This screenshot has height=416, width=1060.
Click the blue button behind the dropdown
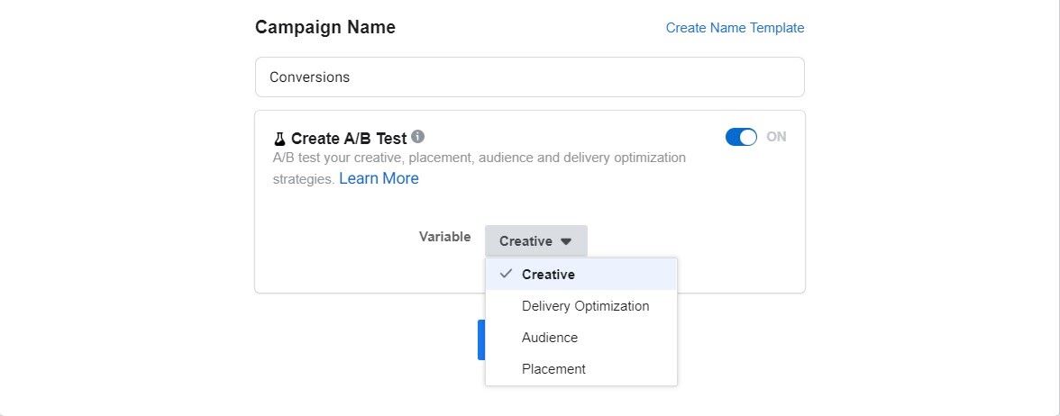pos(480,339)
